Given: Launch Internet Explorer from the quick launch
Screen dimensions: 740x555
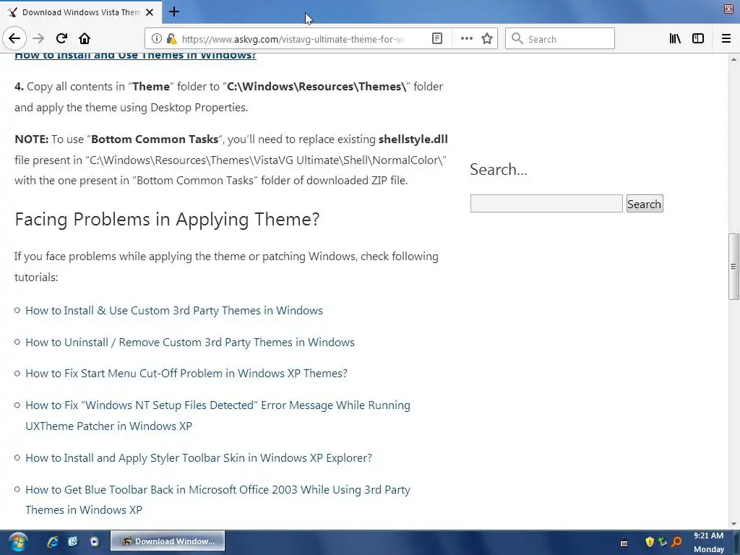Looking at the screenshot, I should point(52,542).
